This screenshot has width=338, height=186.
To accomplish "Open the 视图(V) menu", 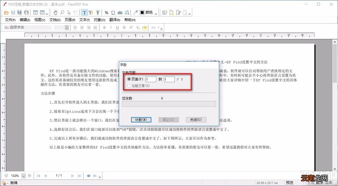I will 40,20.
